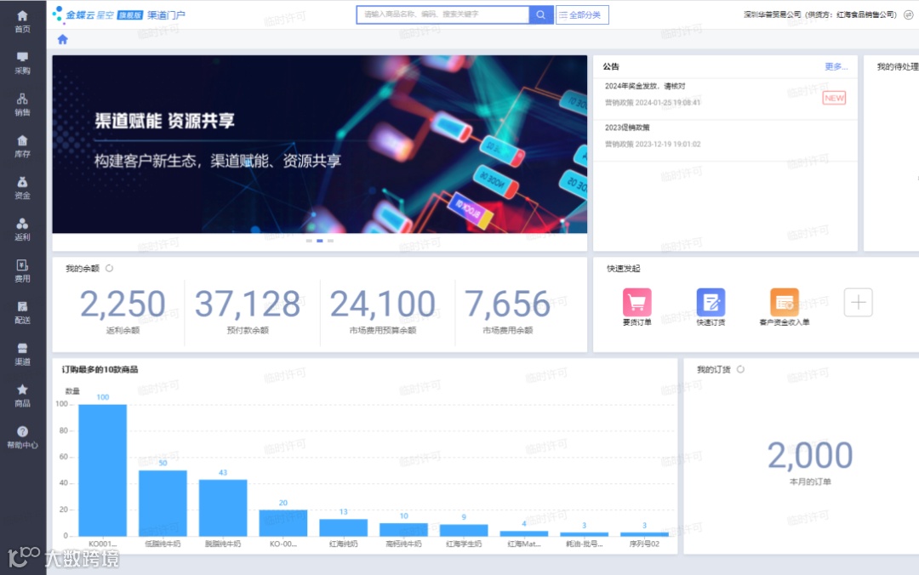The width and height of the screenshot is (919, 575).
Task: Open 资金 module in sidebar
Action: point(22,188)
